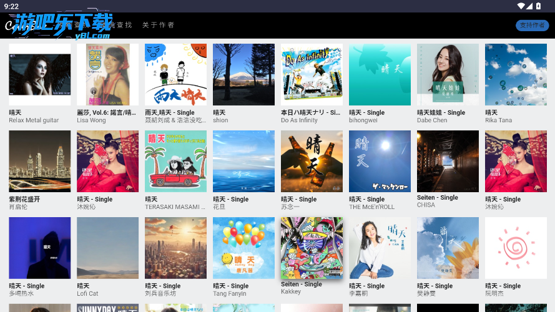Open the Lisa Wong album cover
555x312 pixels.
click(107, 75)
